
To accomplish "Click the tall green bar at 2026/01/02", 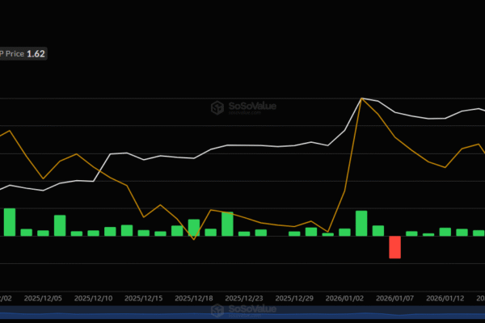I will 361,223.
